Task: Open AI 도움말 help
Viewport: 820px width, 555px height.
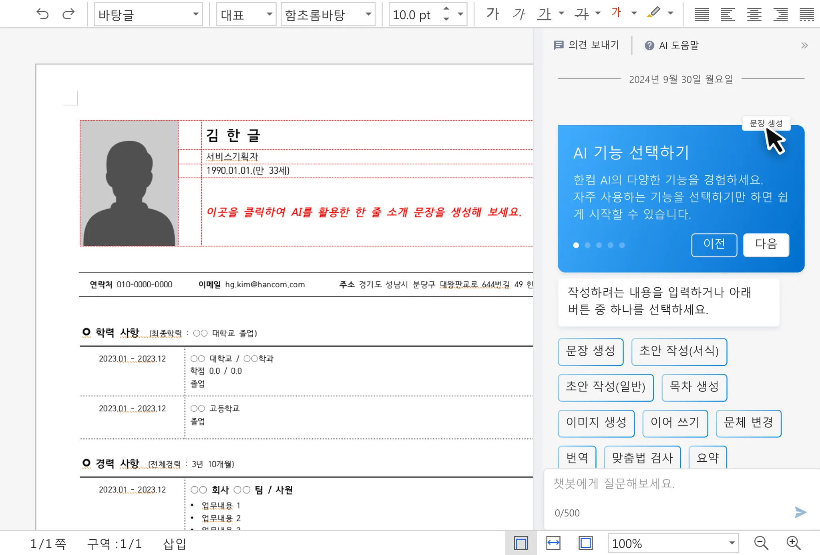Action: click(671, 45)
